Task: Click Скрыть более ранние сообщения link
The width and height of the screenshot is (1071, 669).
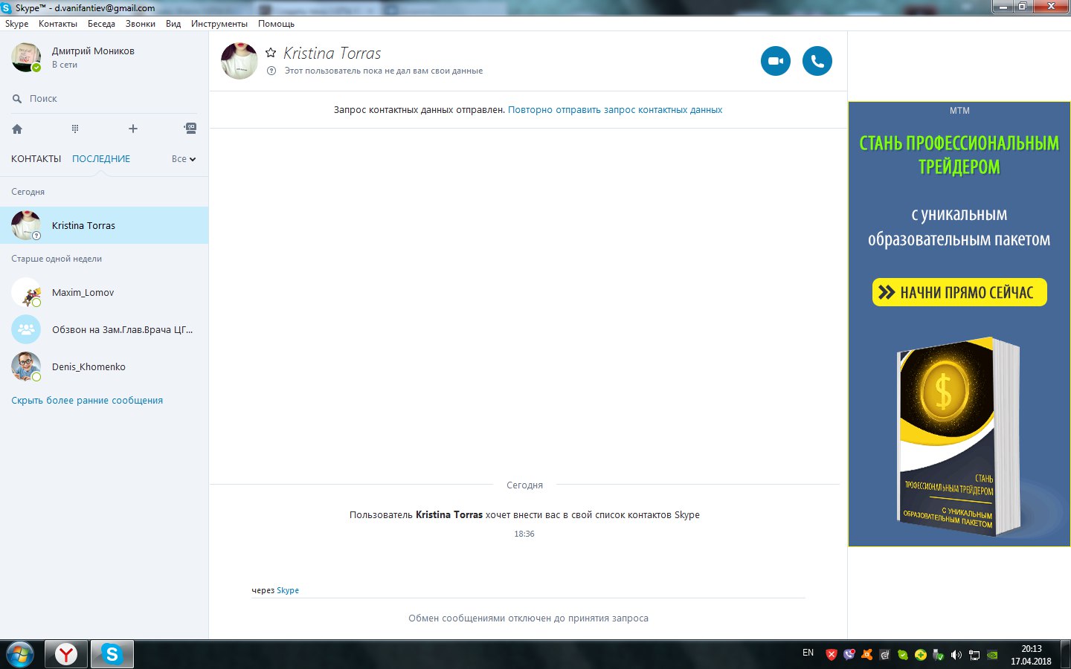Action: (87, 400)
